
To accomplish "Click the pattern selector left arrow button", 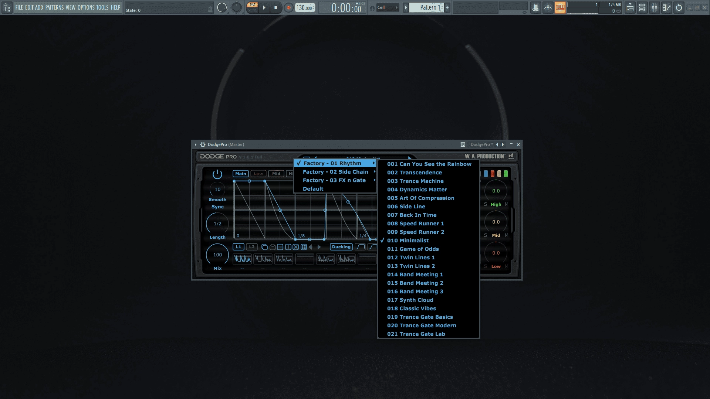I will click(x=406, y=7).
